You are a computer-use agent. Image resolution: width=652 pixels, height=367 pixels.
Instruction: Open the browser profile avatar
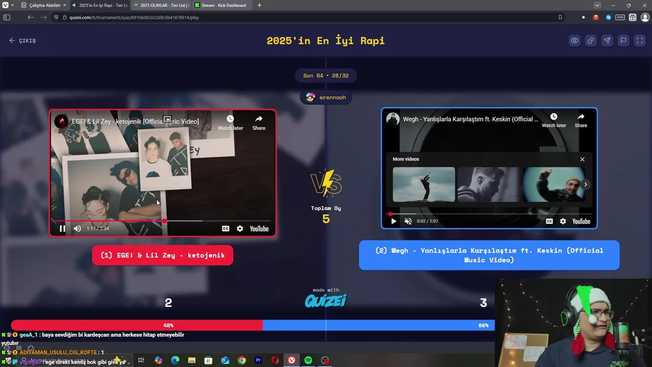pyautogui.click(x=645, y=17)
